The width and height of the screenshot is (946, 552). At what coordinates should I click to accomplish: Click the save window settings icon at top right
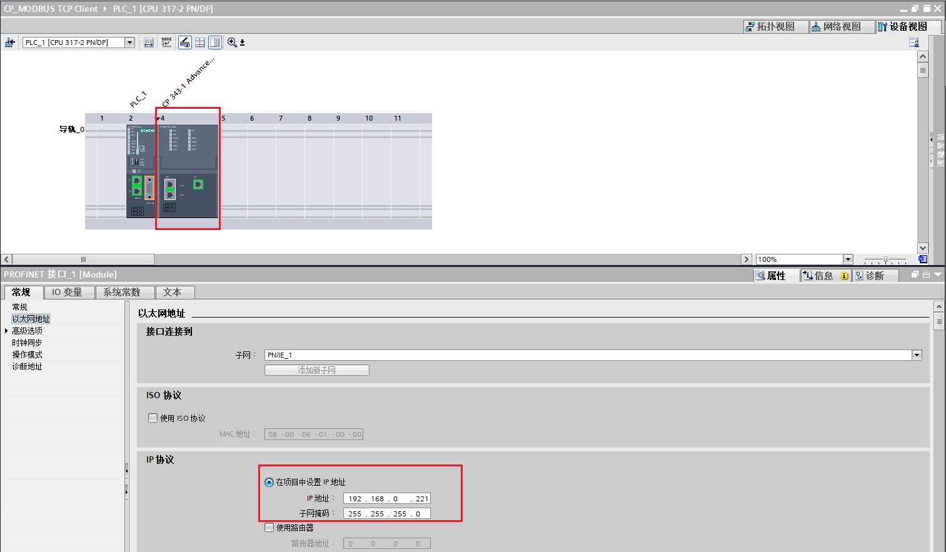coord(913,43)
